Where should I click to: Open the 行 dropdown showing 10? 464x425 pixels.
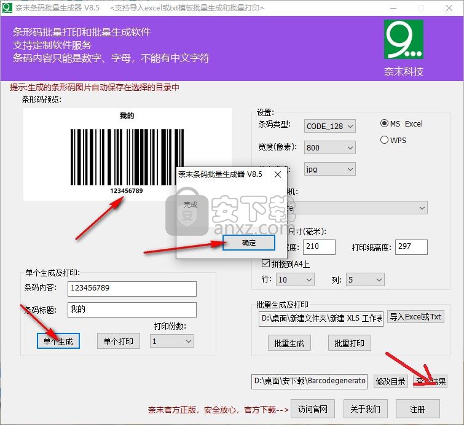pyautogui.click(x=295, y=280)
